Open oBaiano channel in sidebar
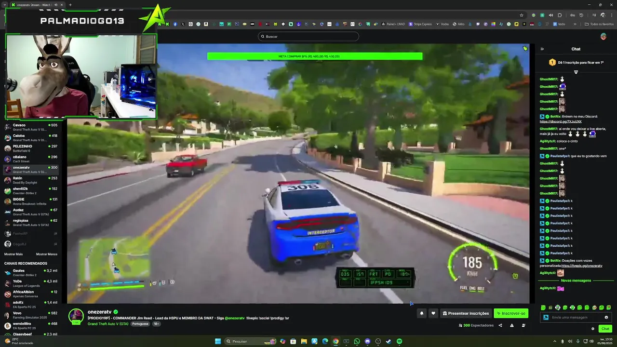617x347 pixels. (30, 159)
